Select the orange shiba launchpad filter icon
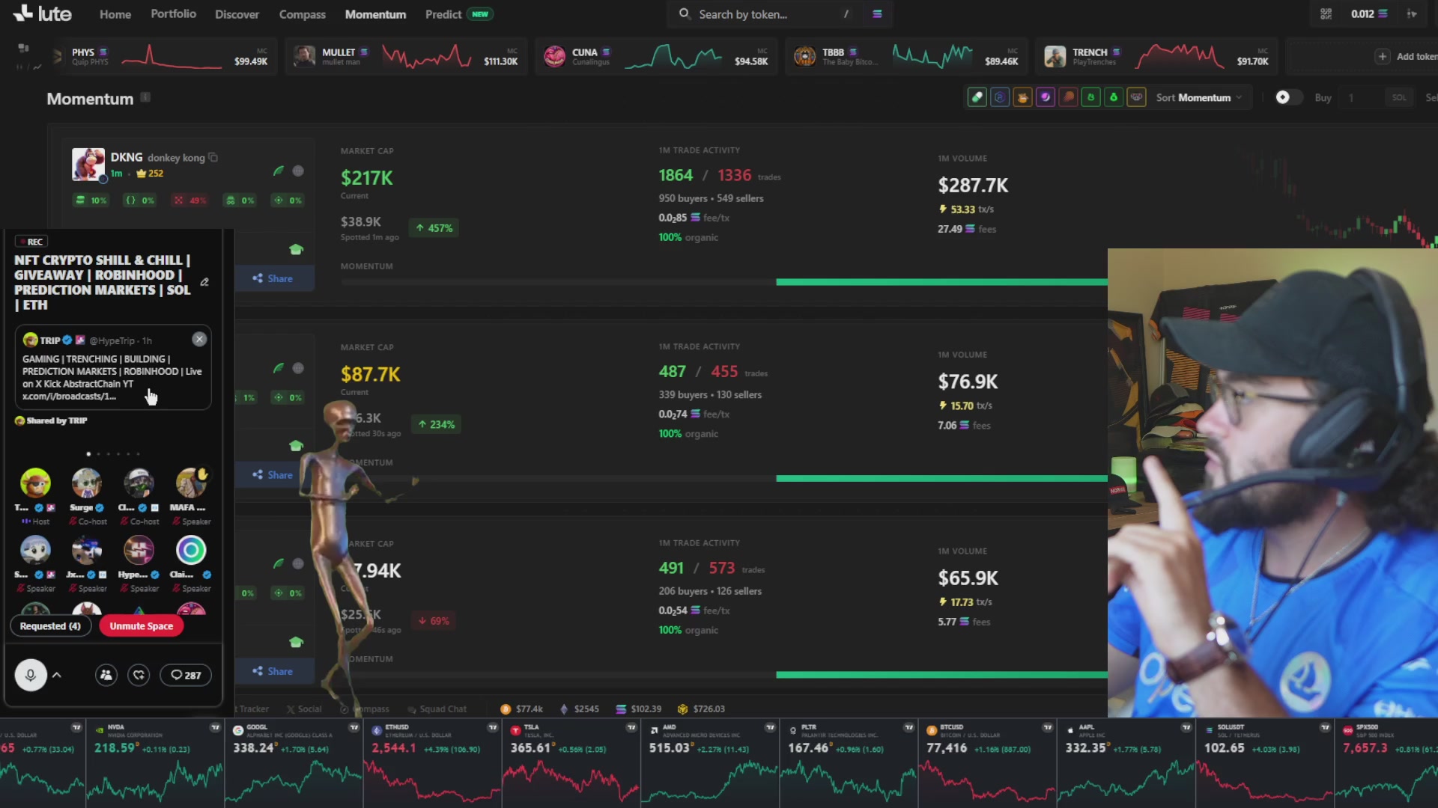The width and height of the screenshot is (1438, 808). 1022,97
